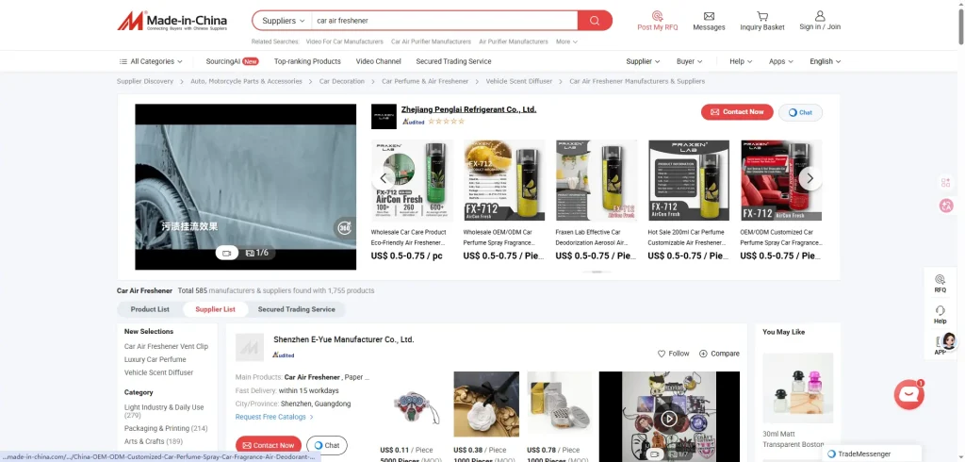Click the carousel pagination indicator bar
Image resolution: width=965 pixels, height=462 pixels.
click(x=595, y=272)
